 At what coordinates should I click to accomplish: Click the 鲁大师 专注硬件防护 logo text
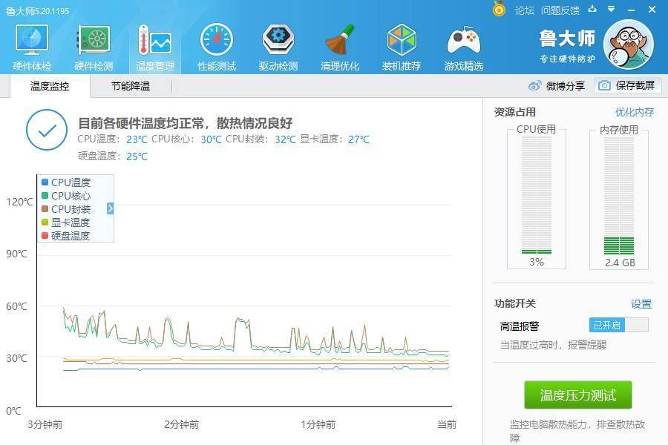568,46
